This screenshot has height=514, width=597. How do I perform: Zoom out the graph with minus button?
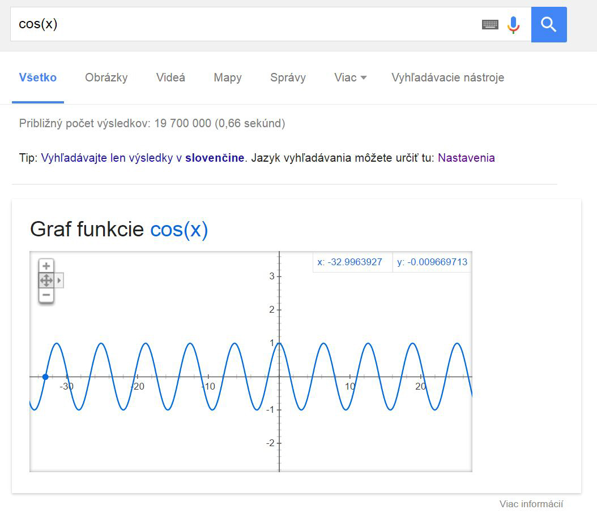[46, 295]
